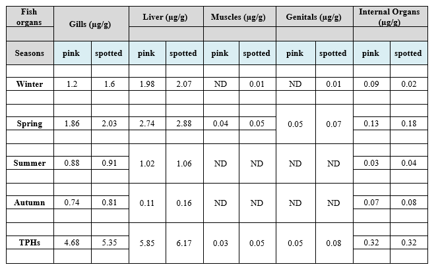Click the Liver (µg/g) column header
The width and height of the screenshot is (438, 273).
pyautogui.click(x=165, y=18)
